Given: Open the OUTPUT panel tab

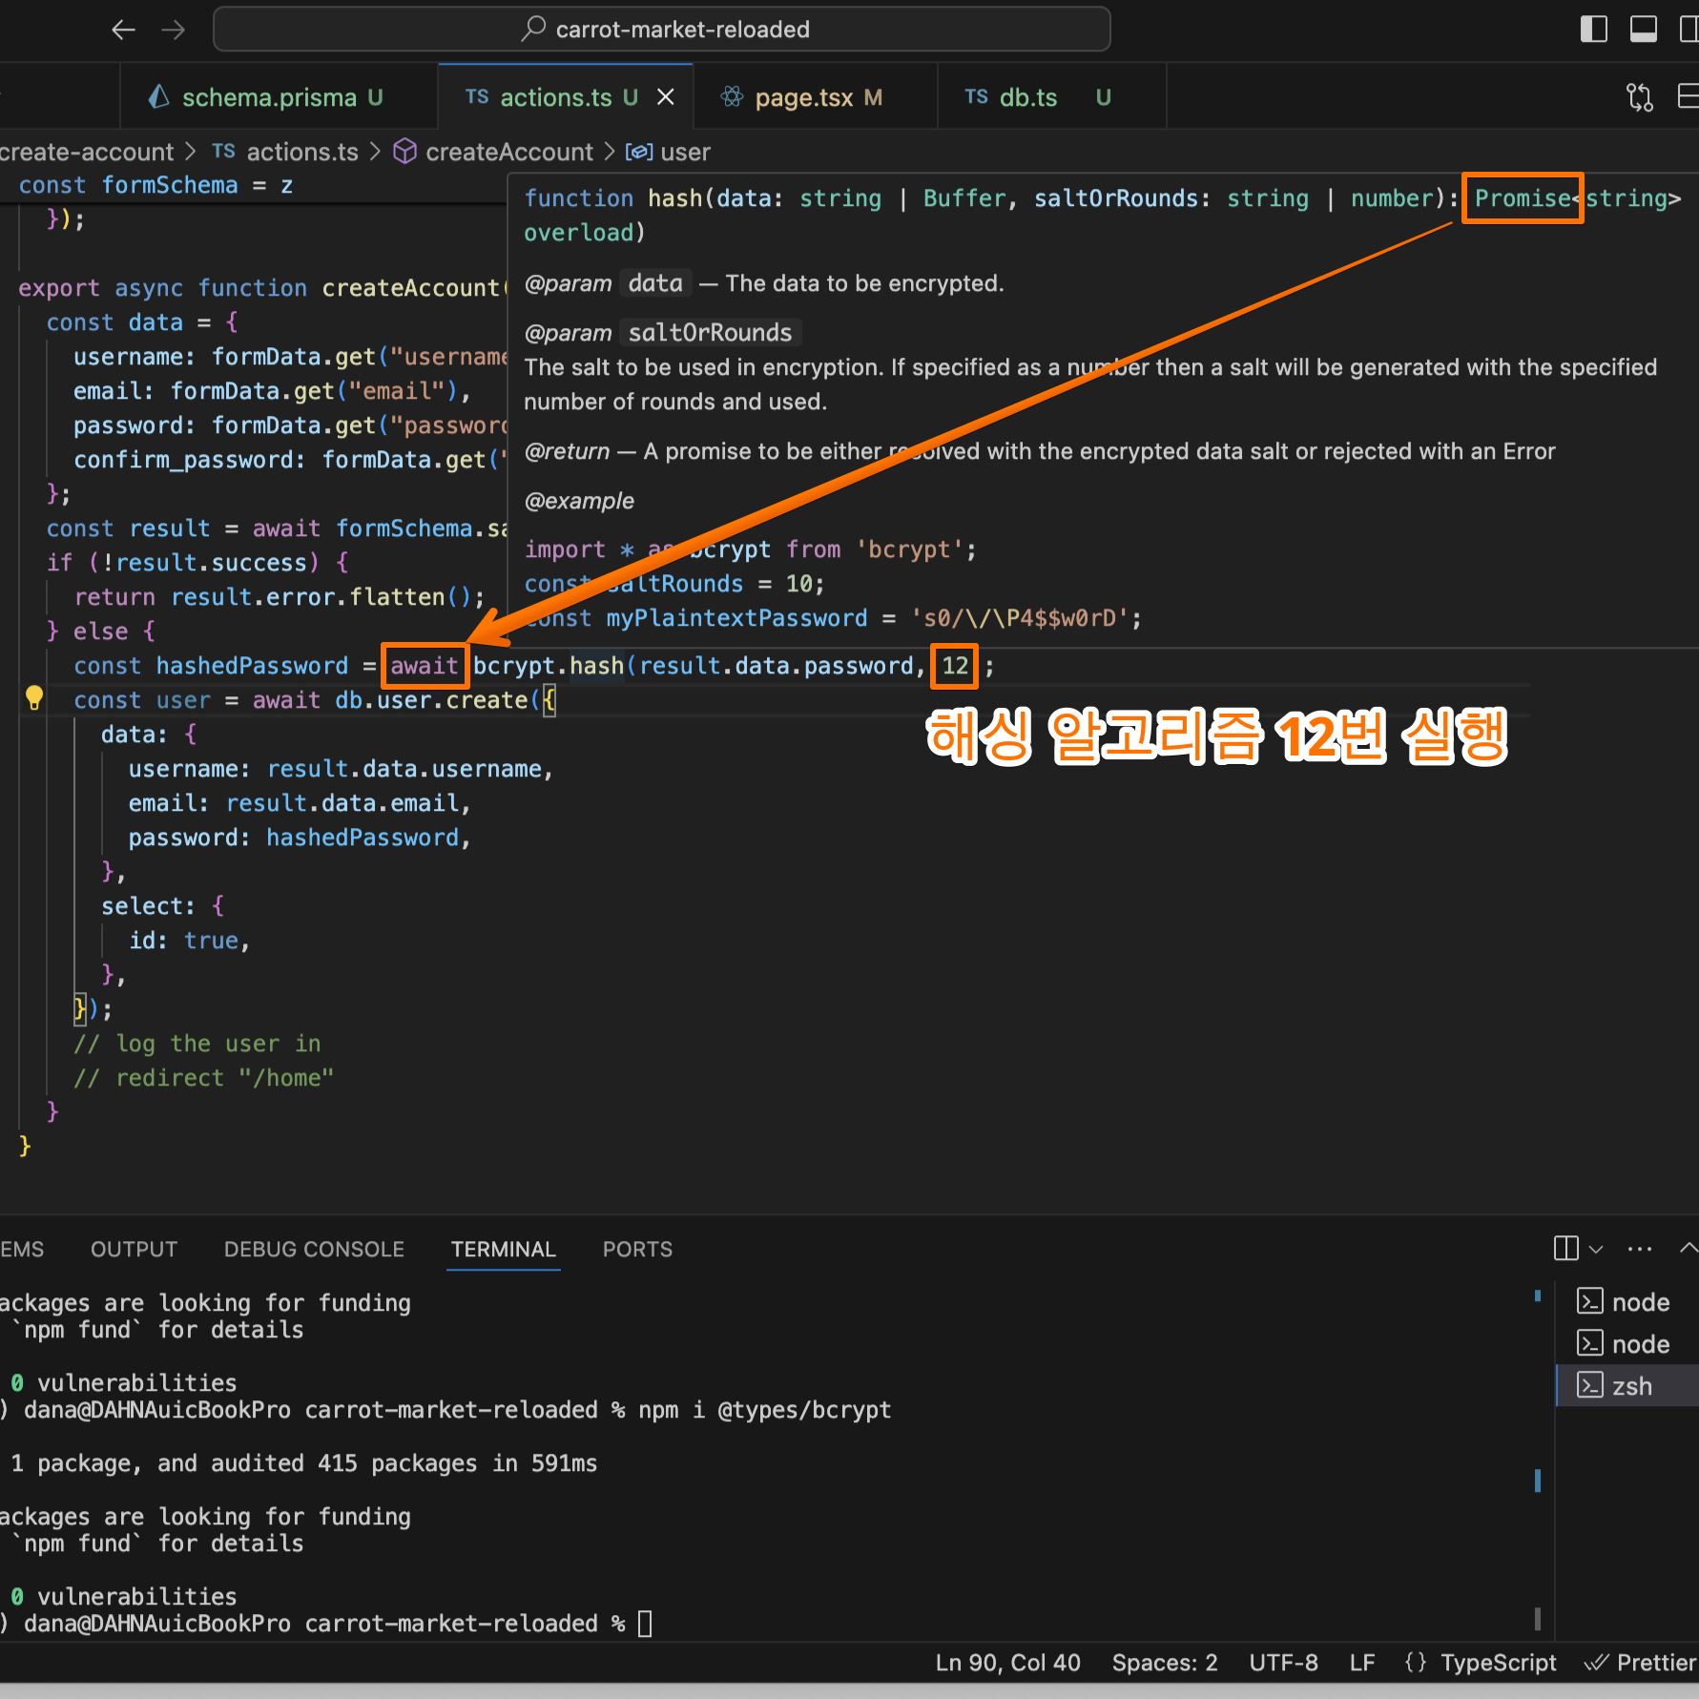Looking at the screenshot, I should (135, 1249).
